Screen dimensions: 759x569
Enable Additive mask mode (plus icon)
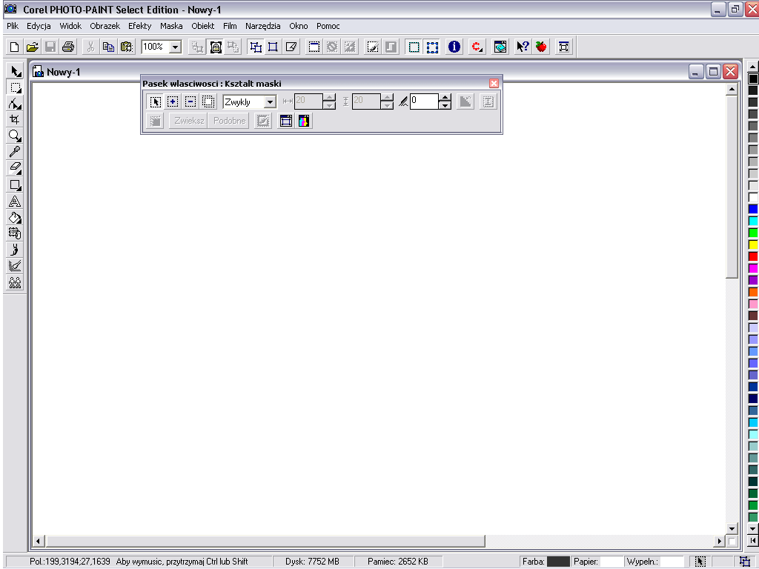pyautogui.click(x=173, y=102)
